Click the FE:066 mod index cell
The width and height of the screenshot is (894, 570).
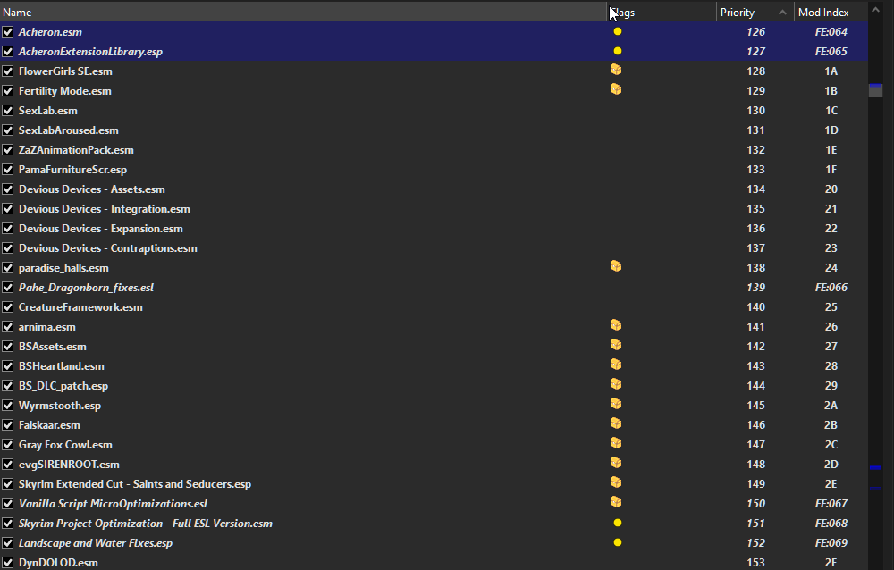(831, 288)
